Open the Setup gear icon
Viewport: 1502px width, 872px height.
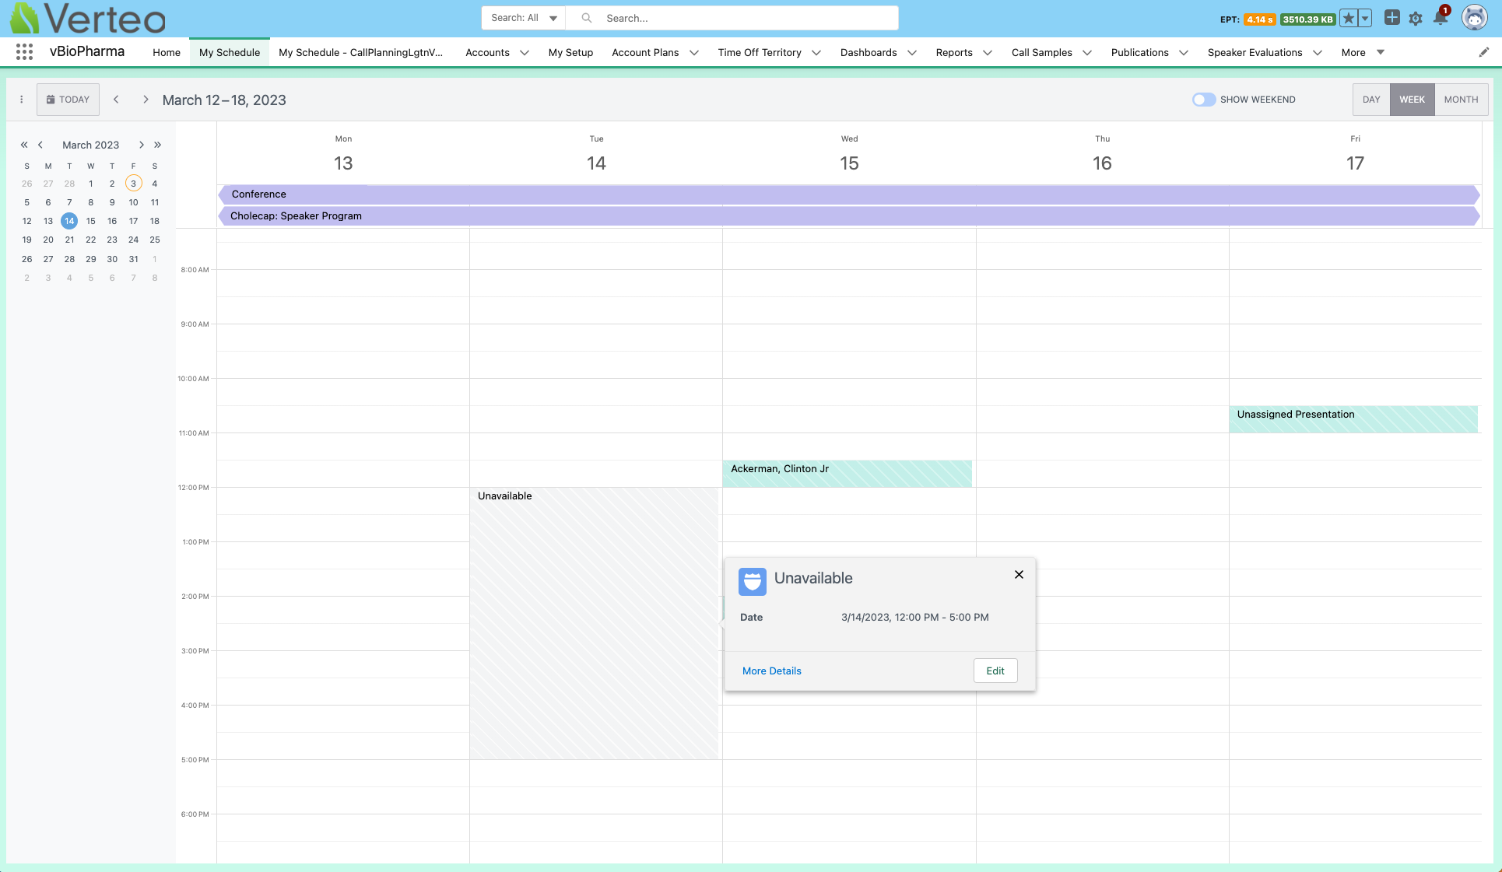[1416, 18]
